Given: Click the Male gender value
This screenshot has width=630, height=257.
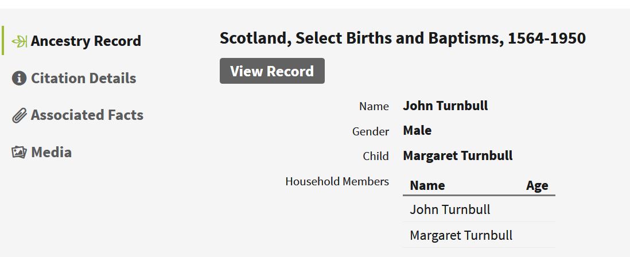Looking at the screenshot, I should pyautogui.click(x=417, y=131).
